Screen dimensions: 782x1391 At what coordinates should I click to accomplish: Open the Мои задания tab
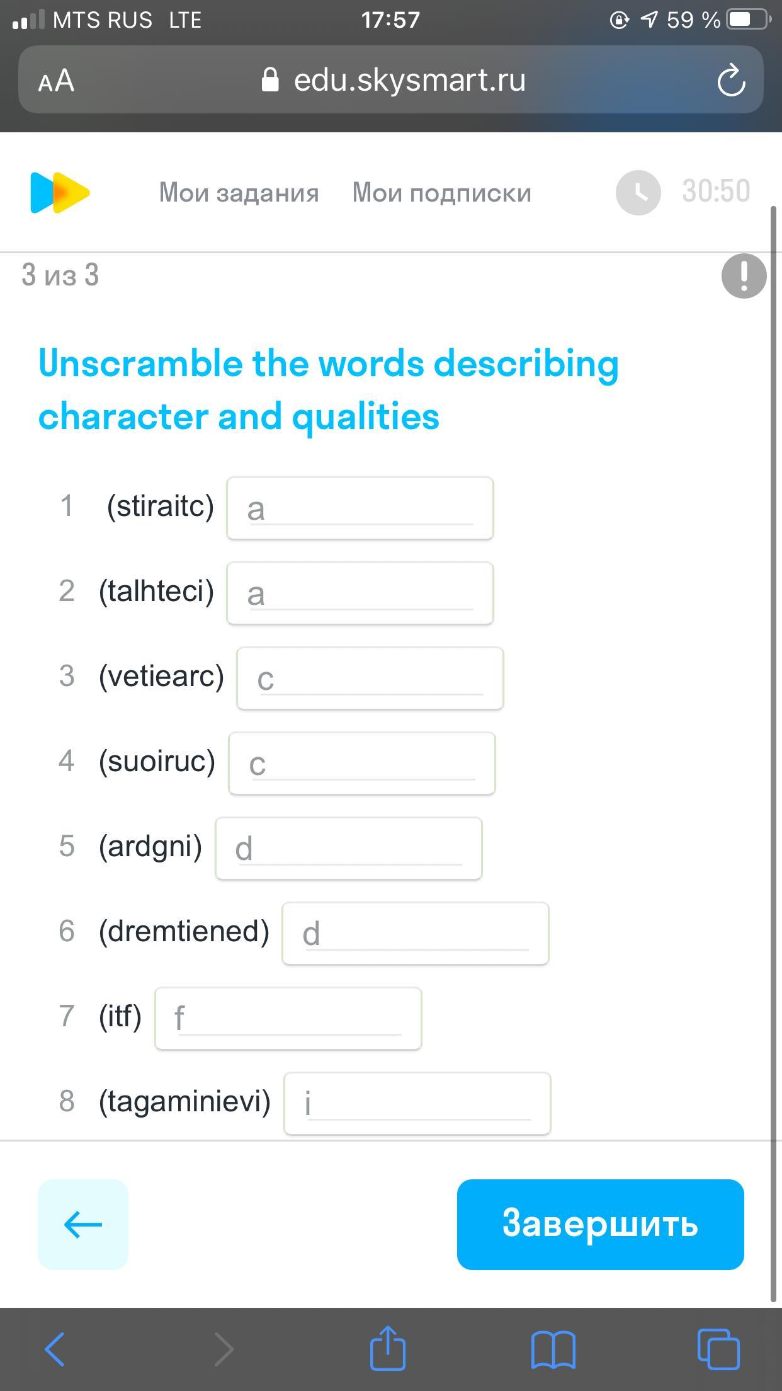[239, 193]
